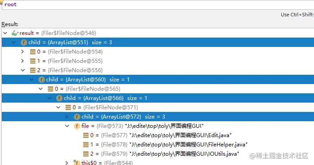Click element icon of IOUtils.java row
The width and height of the screenshot is (314, 165).
(86, 154)
